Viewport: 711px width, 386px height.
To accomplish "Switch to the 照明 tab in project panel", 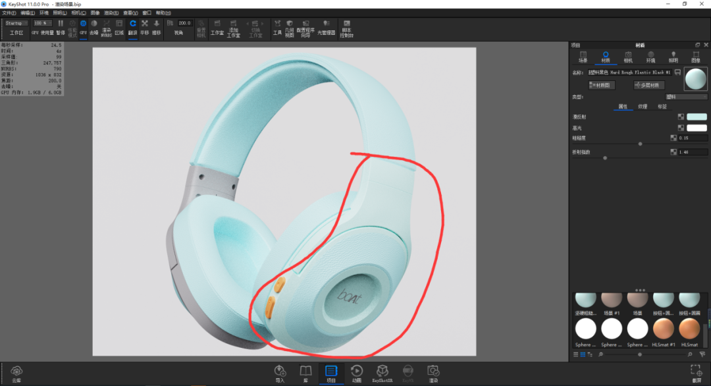I will tap(673, 57).
